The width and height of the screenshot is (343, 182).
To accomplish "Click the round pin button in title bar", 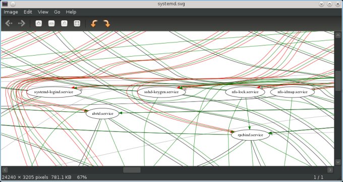I will pyautogui.click(x=13, y=4).
